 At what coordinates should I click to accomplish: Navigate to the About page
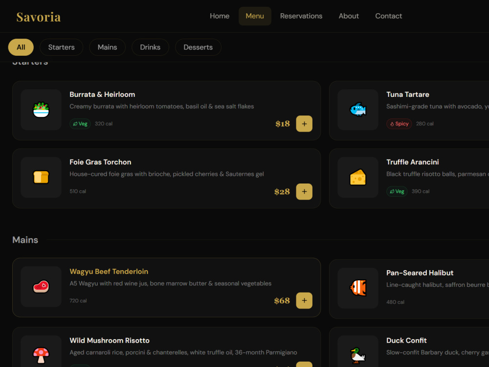pyautogui.click(x=349, y=16)
